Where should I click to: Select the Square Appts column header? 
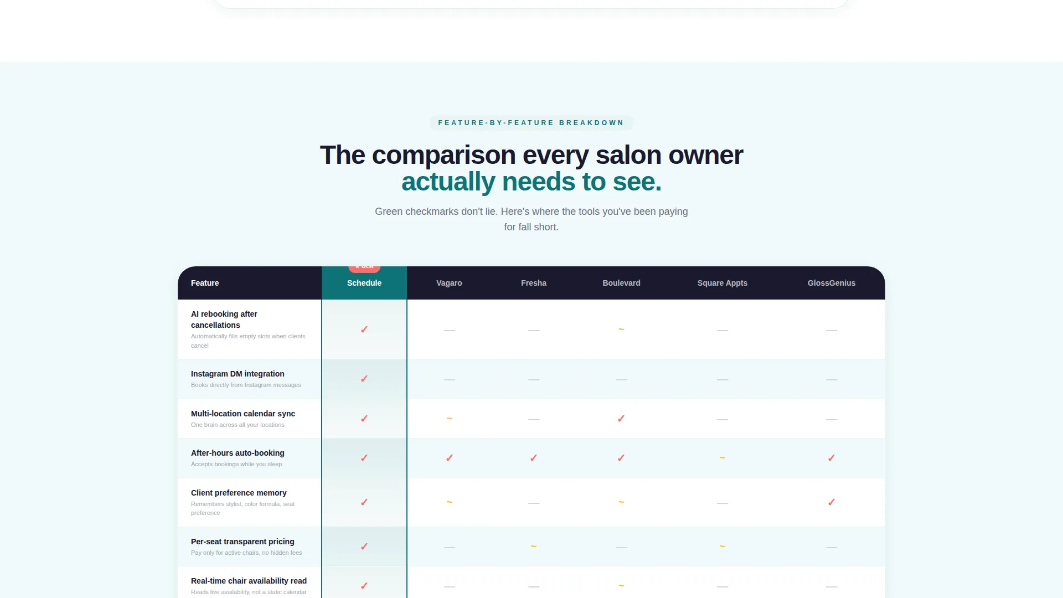(723, 283)
